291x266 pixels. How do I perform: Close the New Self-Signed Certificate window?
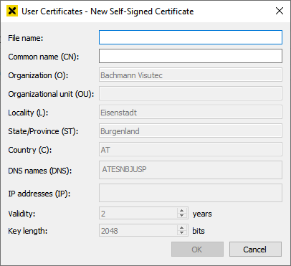[x=280, y=11]
